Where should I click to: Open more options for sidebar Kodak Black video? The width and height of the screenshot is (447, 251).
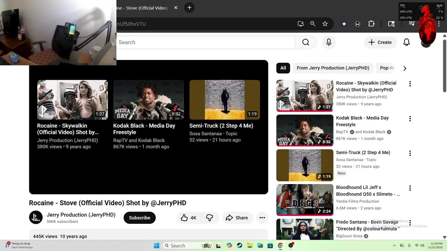(x=410, y=119)
